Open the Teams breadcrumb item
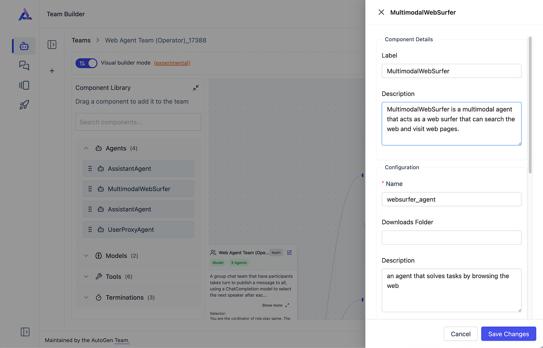This screenshot has height=348, width=543. point(81,40)
